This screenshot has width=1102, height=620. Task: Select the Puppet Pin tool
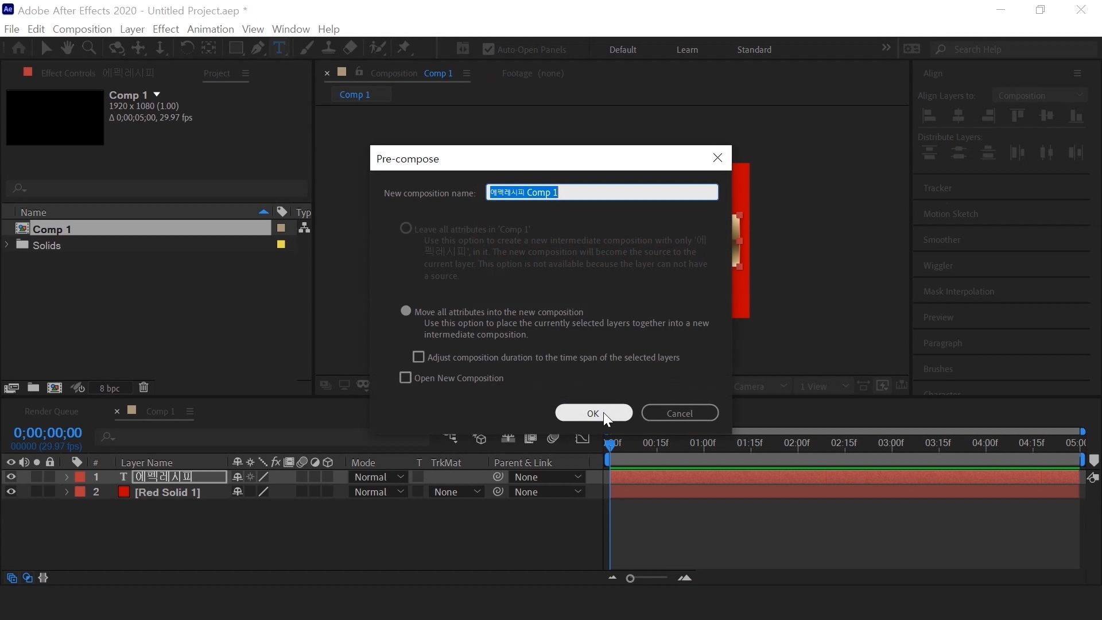pos(404,48)
